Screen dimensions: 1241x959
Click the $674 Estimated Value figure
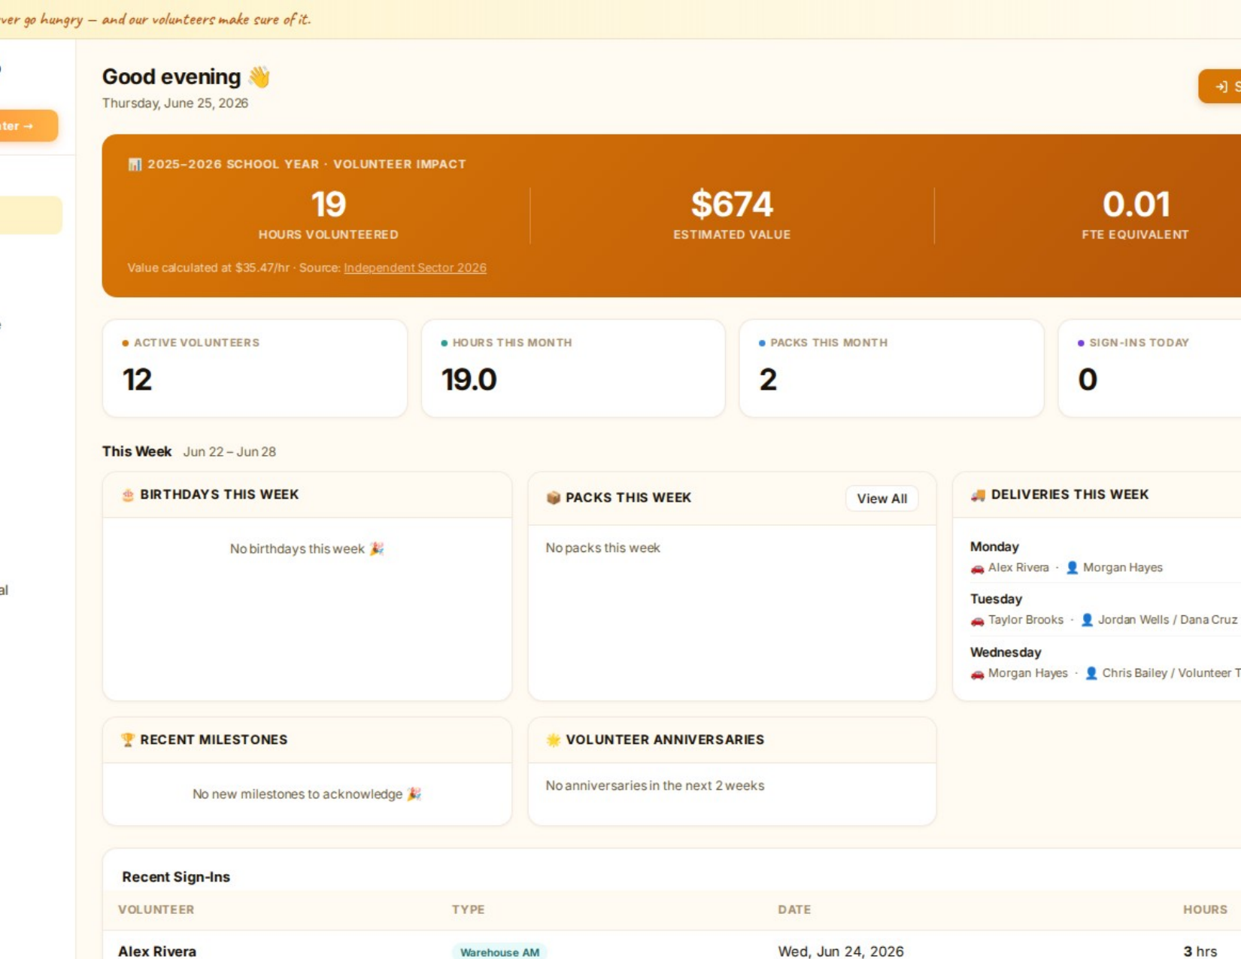point(732,205)
